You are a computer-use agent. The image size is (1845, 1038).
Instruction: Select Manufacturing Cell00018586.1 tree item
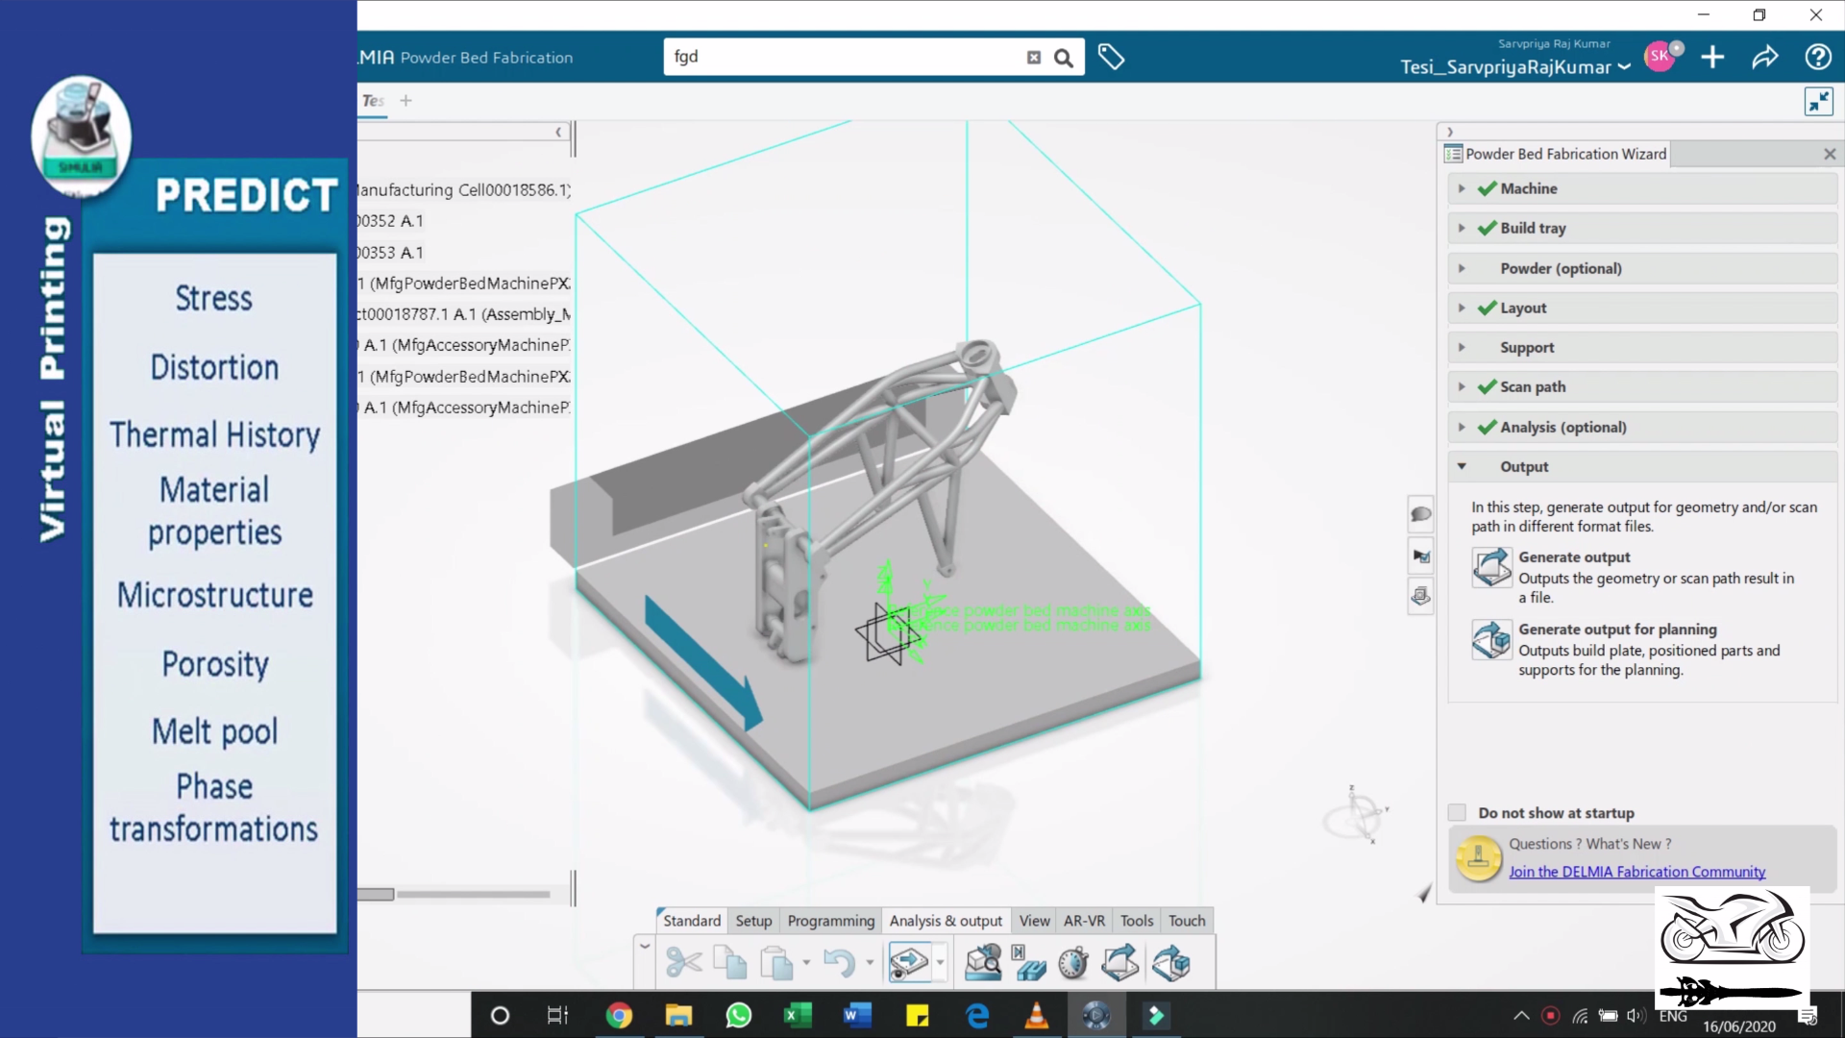(463, 190)
